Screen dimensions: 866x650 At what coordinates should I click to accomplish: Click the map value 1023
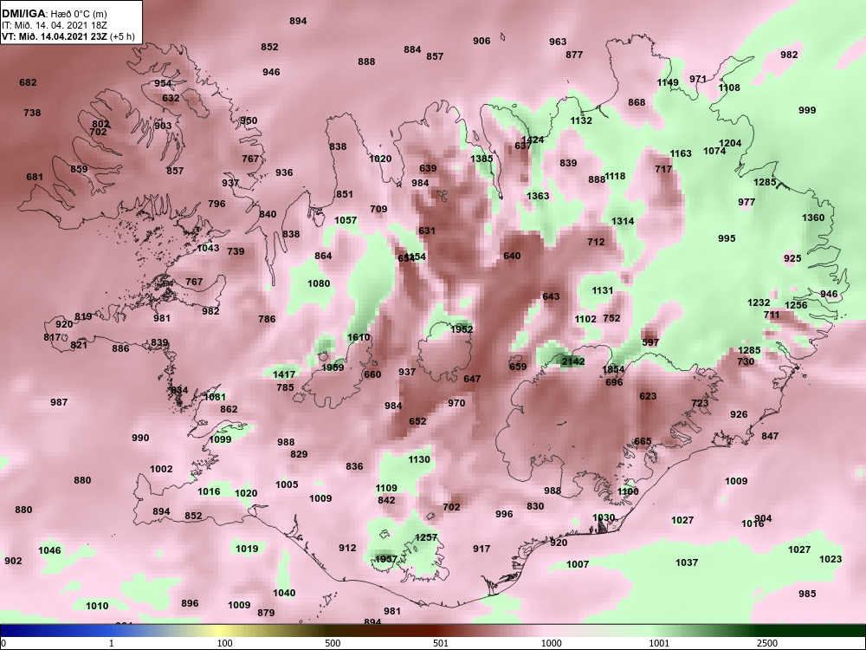830,559
